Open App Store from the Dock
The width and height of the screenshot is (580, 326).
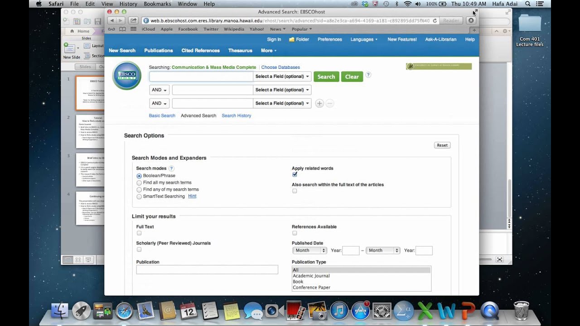(x=361, y=311)
